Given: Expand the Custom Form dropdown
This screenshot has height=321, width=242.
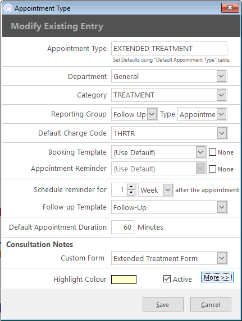Looking at the screenshot, I should tap(222, 258).
